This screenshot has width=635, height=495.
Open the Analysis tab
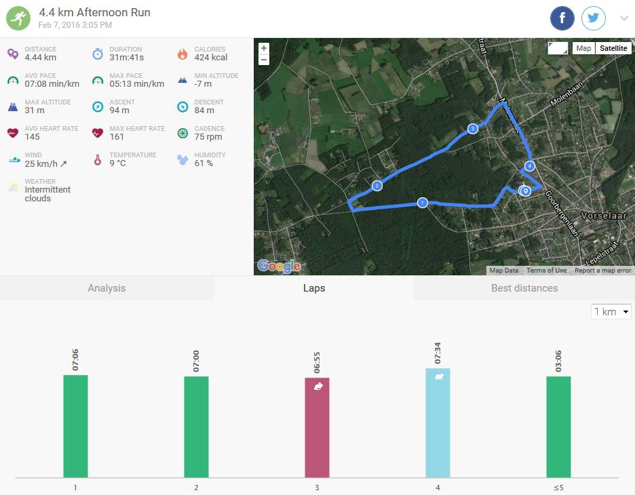(x=107, y=288)
